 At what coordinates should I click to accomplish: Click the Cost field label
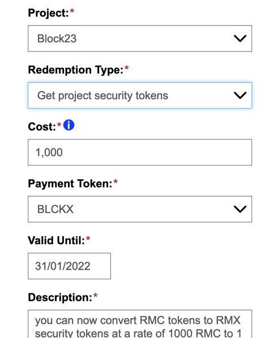point(42,127)
